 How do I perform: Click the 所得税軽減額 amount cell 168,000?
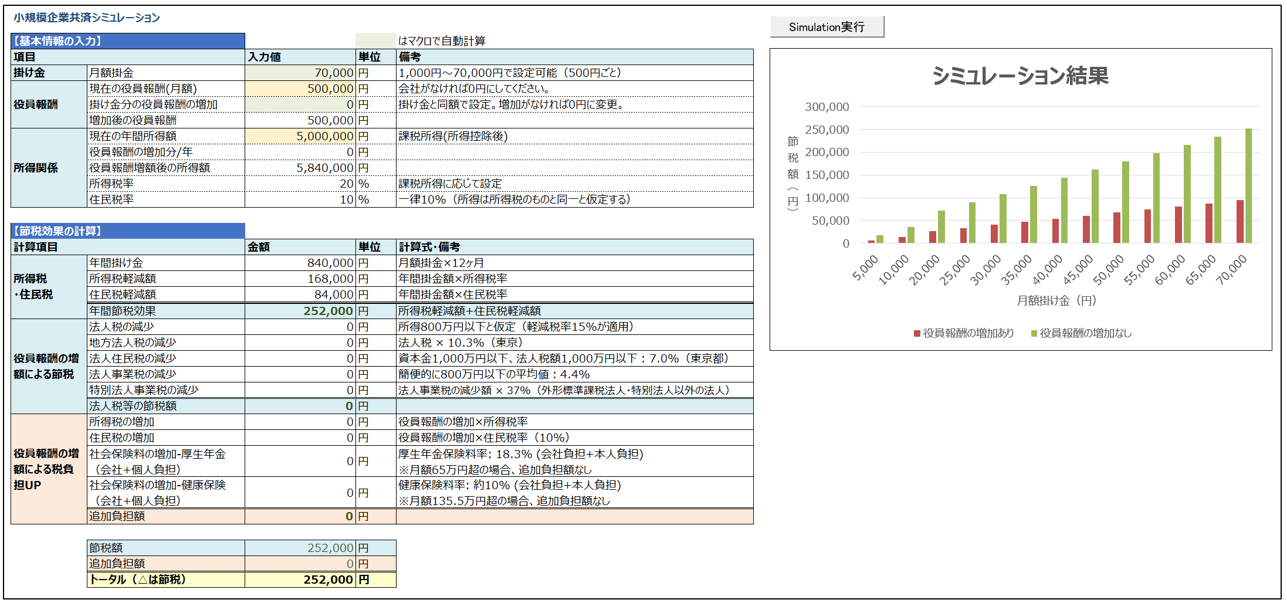click(300, 279)
